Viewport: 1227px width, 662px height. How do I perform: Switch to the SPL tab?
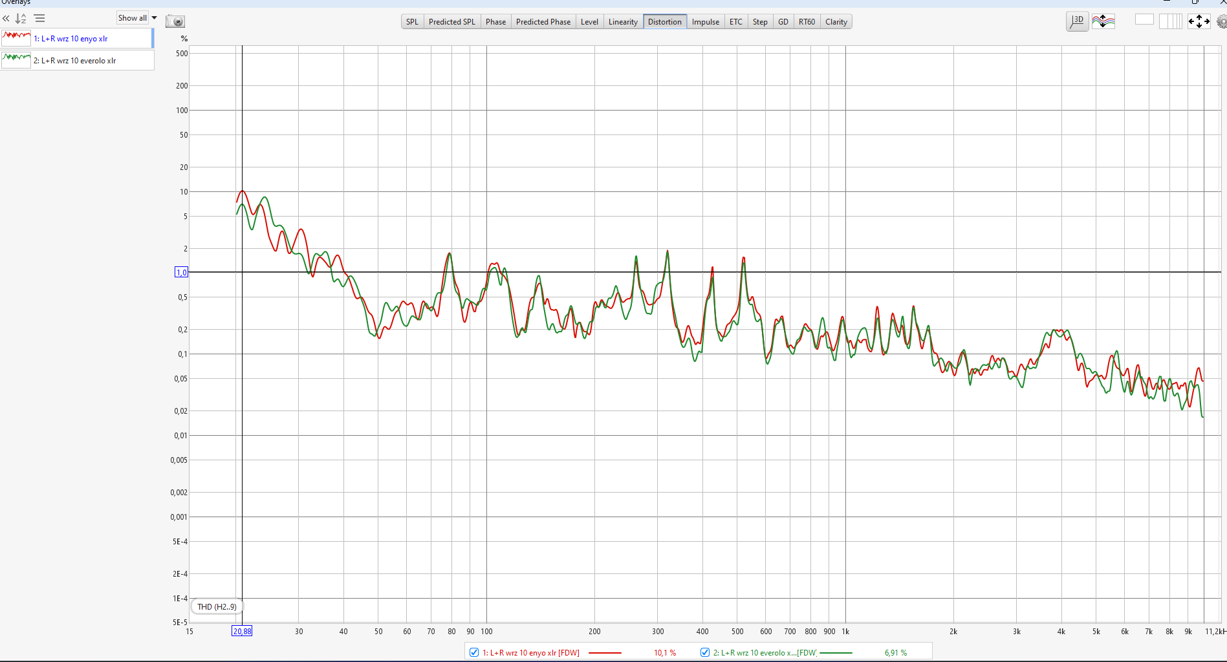point(412,22)
